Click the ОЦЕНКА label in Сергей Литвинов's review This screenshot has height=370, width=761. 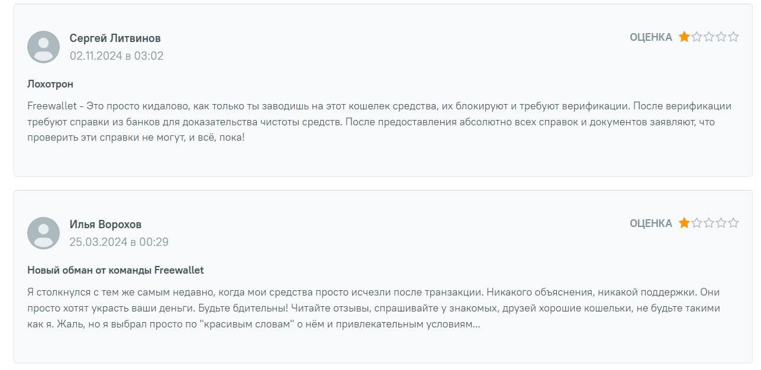pyautogui.click(x=650, y=37)
